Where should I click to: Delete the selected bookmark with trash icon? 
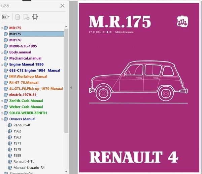(18, 17)
